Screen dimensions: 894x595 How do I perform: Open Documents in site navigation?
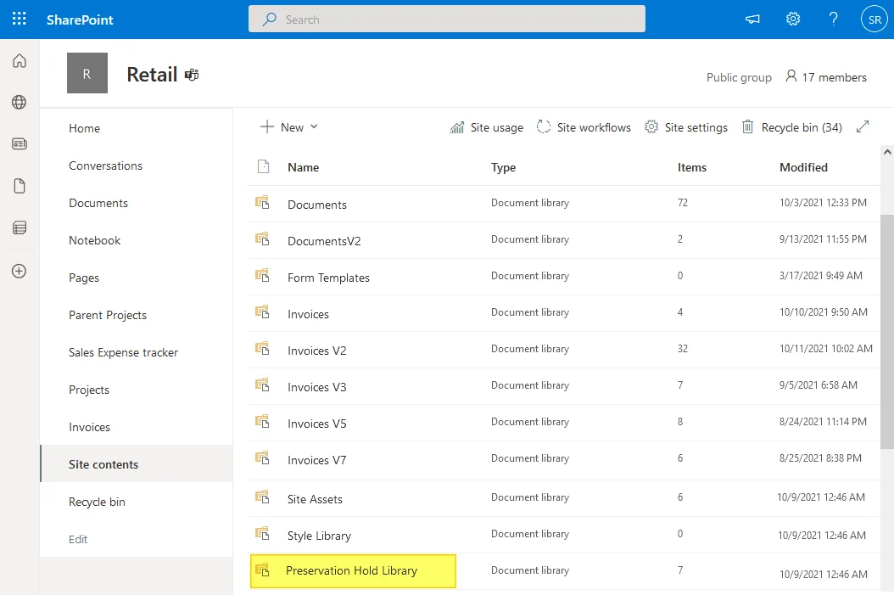tap(98, 203)
